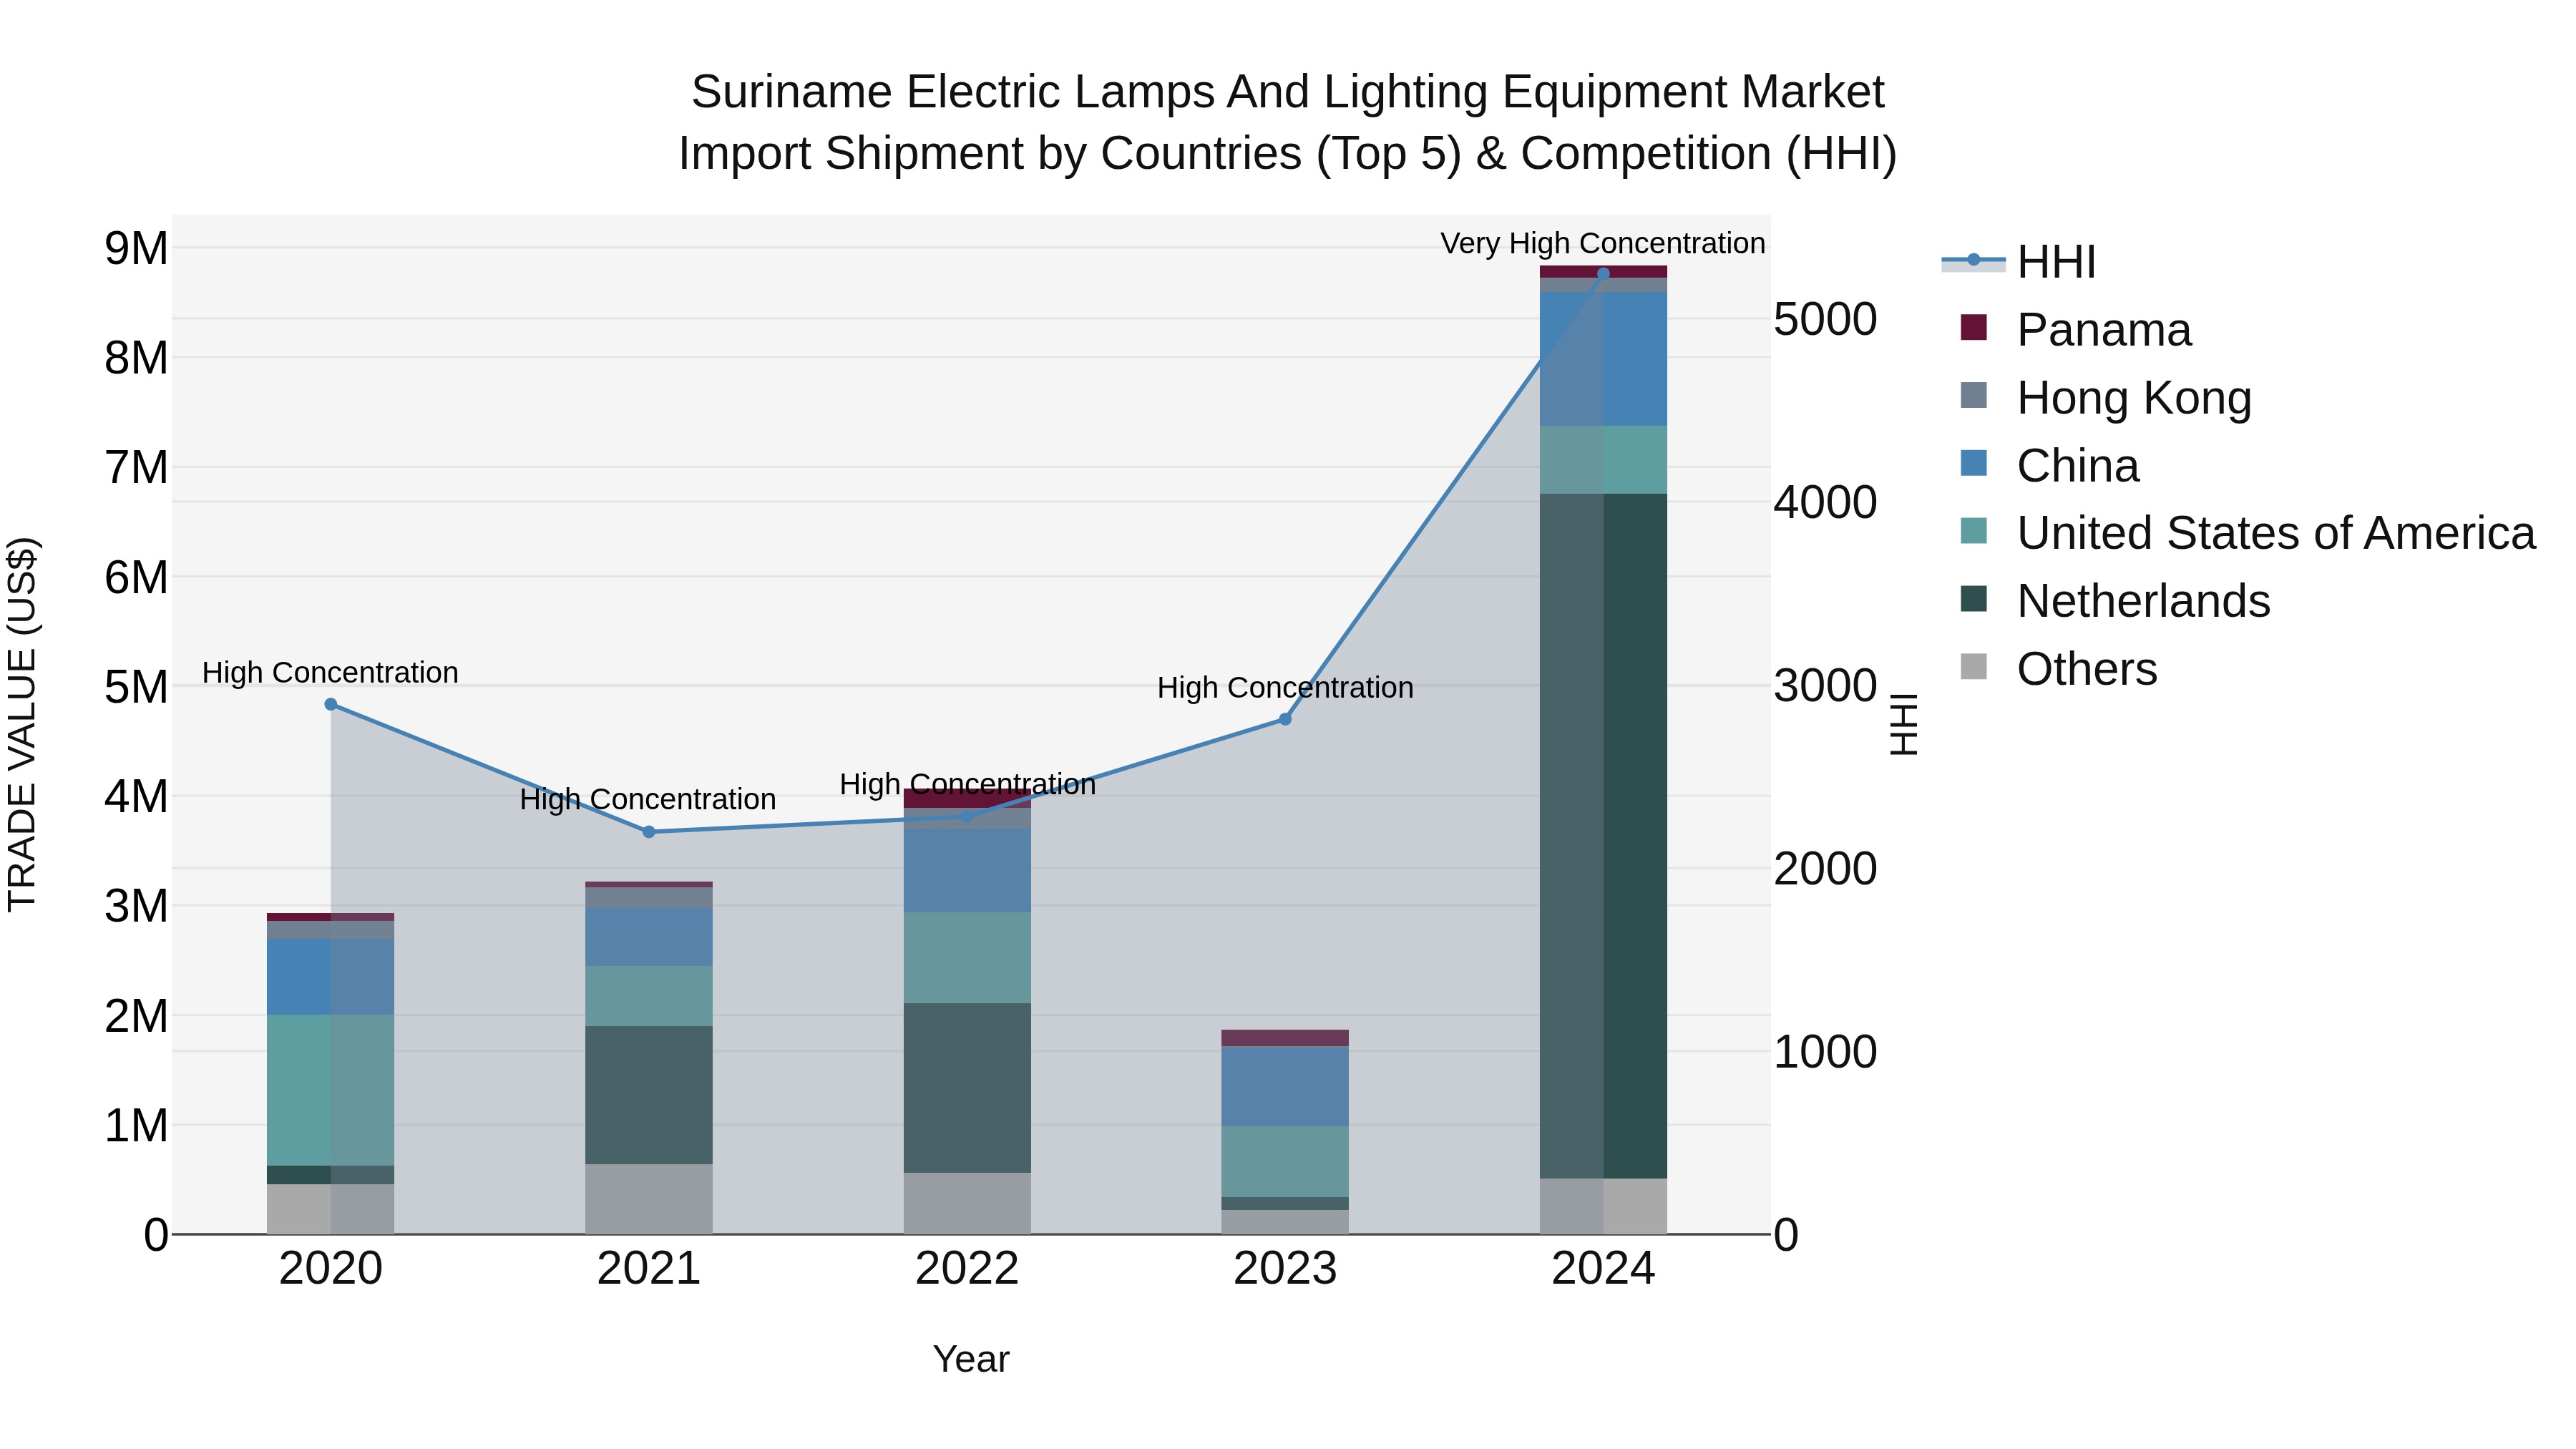
Task: Click the subtitle 'Import Shipment by Countries' line
Action: [x=1287, y=154]
